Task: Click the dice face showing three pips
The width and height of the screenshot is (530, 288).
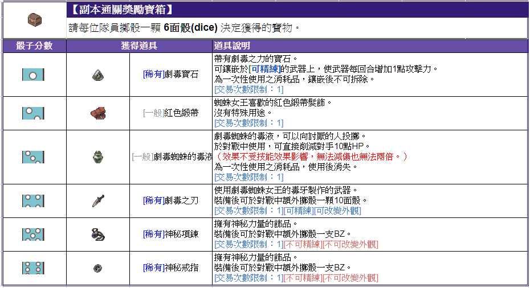Action: 33,157
